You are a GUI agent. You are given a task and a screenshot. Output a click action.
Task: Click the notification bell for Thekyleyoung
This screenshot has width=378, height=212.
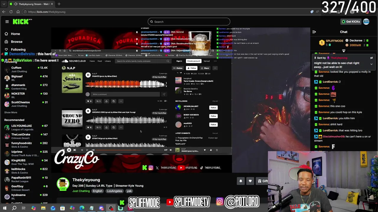(x=241, y=181)
